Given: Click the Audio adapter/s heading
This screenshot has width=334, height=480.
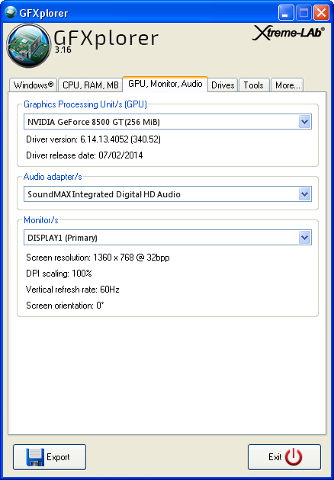Looking at the screenshot, I should (53, 177).
